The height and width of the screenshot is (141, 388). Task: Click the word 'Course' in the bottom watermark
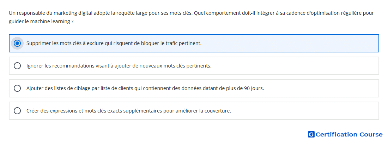(x=371, y=134)
